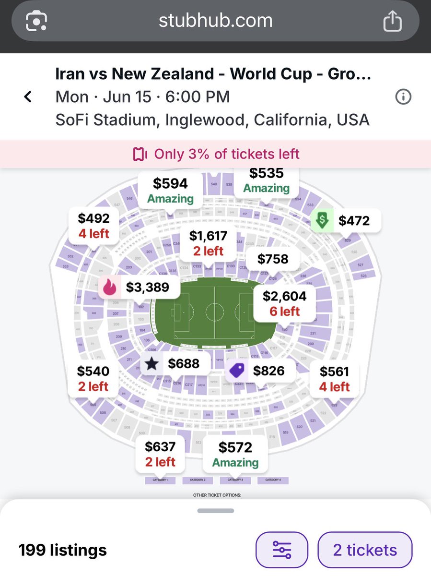Tap the green dollar icon by $472
The image size is (431, 576).
[x=322, y=220]
